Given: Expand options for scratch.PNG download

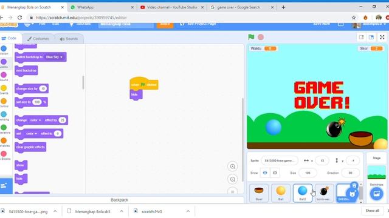Looking at the screenshot, I should point(188,211).
